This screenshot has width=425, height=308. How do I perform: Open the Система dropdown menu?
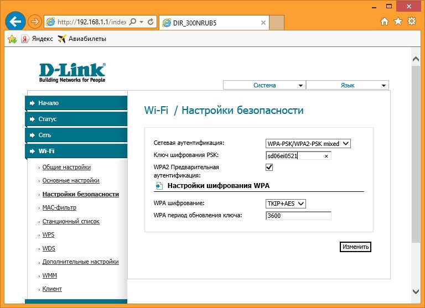(264, 85)
